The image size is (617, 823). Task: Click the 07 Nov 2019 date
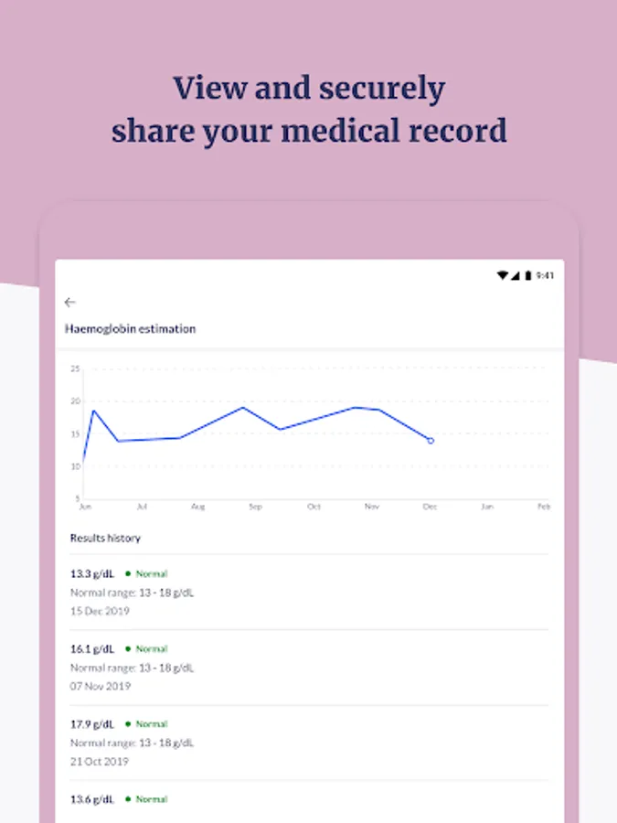(101, 686)
